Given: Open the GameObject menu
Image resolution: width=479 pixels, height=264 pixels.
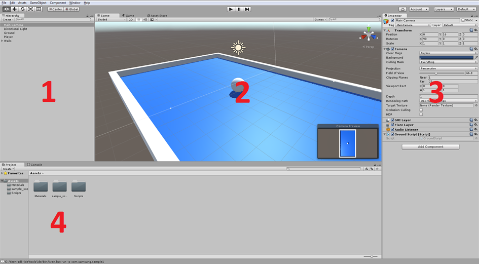Looking at the screenshot, I should 38,3.
